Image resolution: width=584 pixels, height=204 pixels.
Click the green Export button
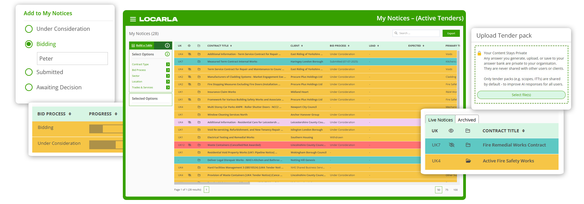pyautogui.click(x=451, y=33)
